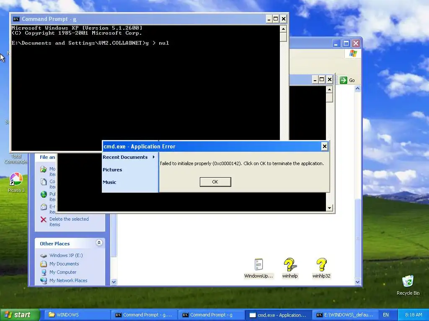Close the cmd.exe Application Error dialog
429x321 pixels.
pyautogui.click(x=325, y=146)
